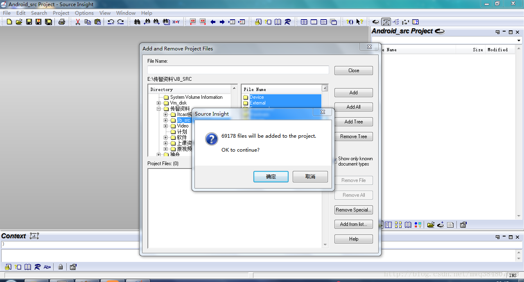Click the Add All button
Screen dimensions: 524x282
click(354, 107)
